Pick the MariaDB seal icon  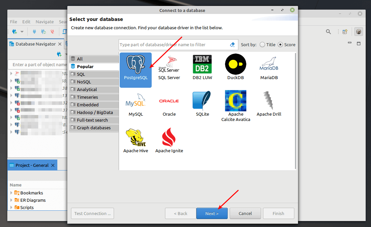click(269, 66)
